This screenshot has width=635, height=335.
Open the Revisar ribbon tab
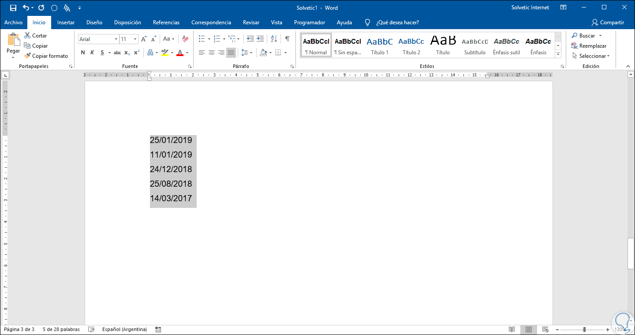tap(251, 23)
